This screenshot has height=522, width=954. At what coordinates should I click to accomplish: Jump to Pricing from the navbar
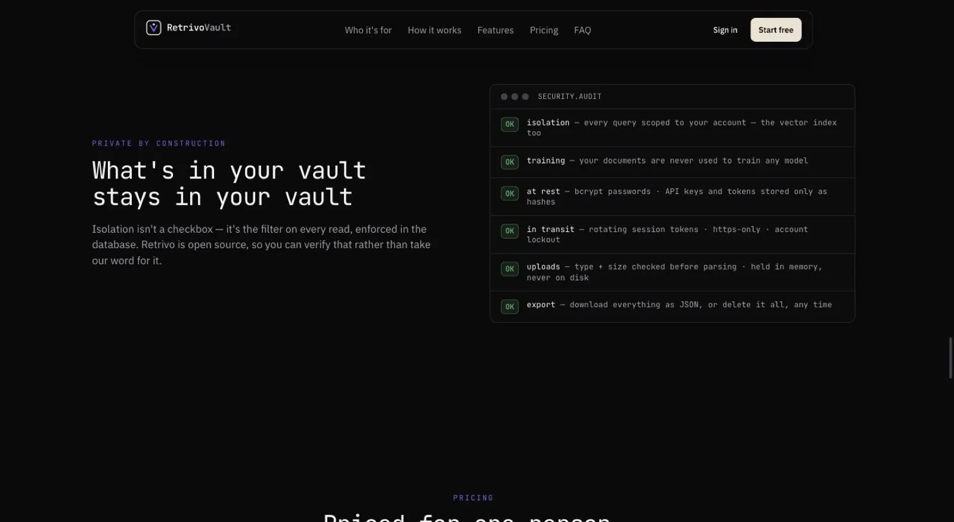[x=544, y=30]
